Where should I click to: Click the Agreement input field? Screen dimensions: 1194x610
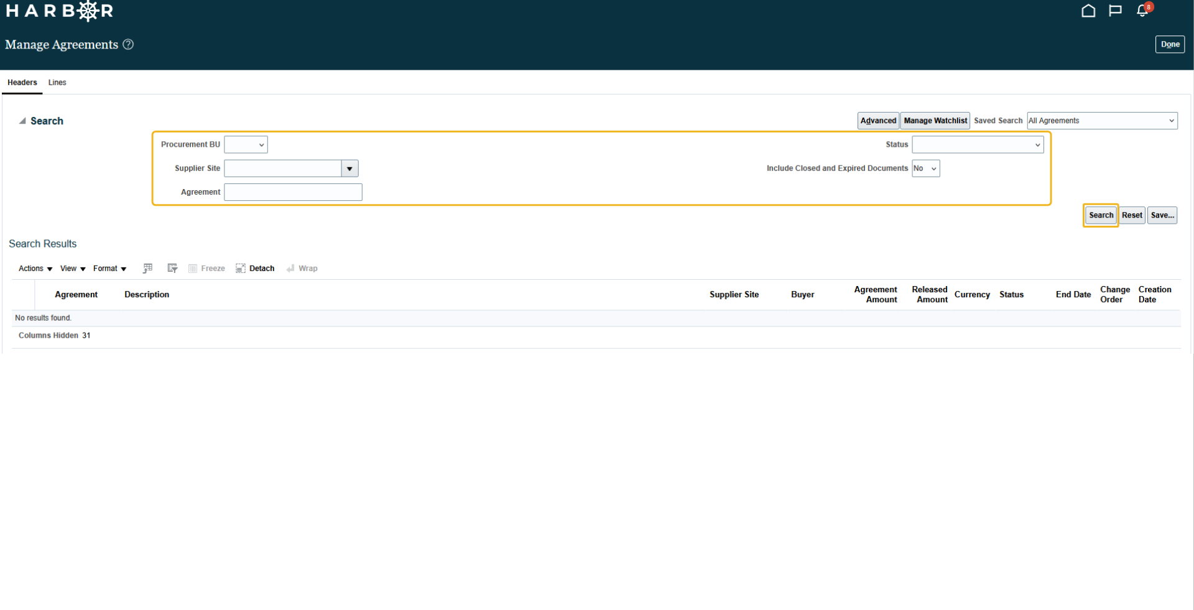pyautogui.click(x=293, y=192)
